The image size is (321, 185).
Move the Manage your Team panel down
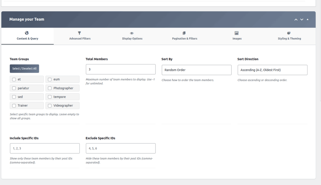tap(302, 19)
